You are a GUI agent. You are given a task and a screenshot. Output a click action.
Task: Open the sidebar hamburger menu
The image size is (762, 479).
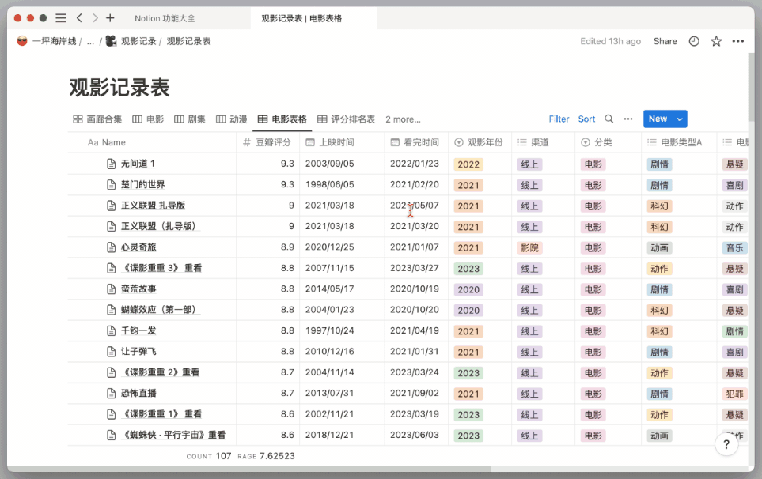point(61,18)
